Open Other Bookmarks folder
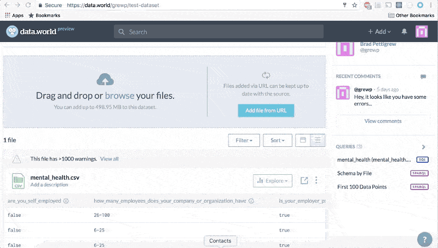Image resolution: width=438 pixels, height=248 pixels. coord(411,15)
